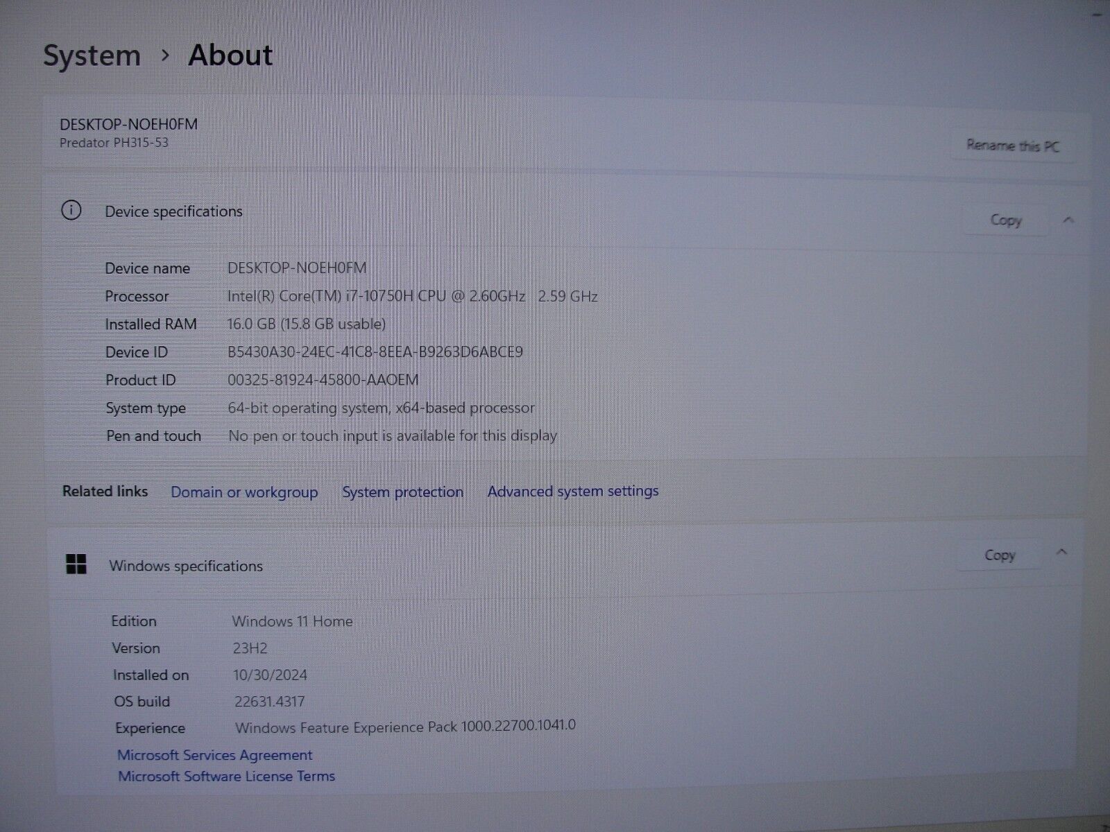Select Windows Feature Experience Pack value
The image size is (1110, 832).
tap(405, 727)
